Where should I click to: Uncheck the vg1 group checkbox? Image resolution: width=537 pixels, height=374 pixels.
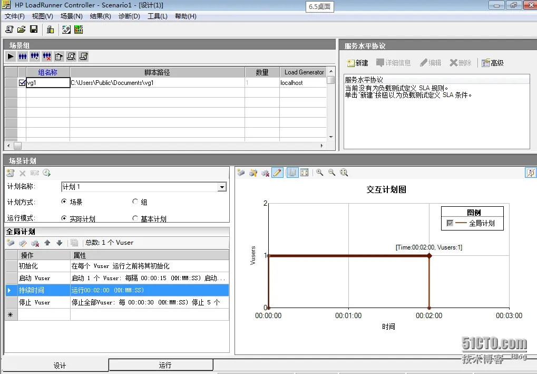(x=22, y=83)
